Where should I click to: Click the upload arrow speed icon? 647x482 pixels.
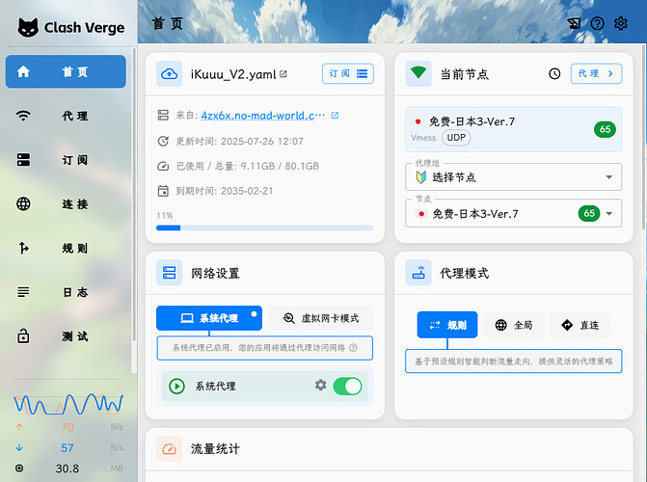click(19, 427)
